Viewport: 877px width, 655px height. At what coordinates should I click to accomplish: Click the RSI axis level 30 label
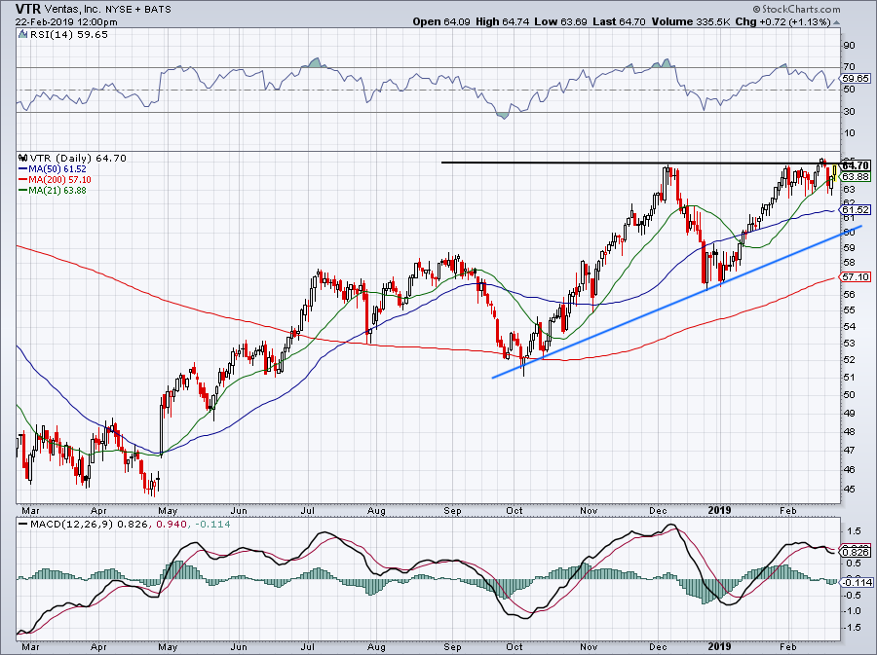pos(849,112)
